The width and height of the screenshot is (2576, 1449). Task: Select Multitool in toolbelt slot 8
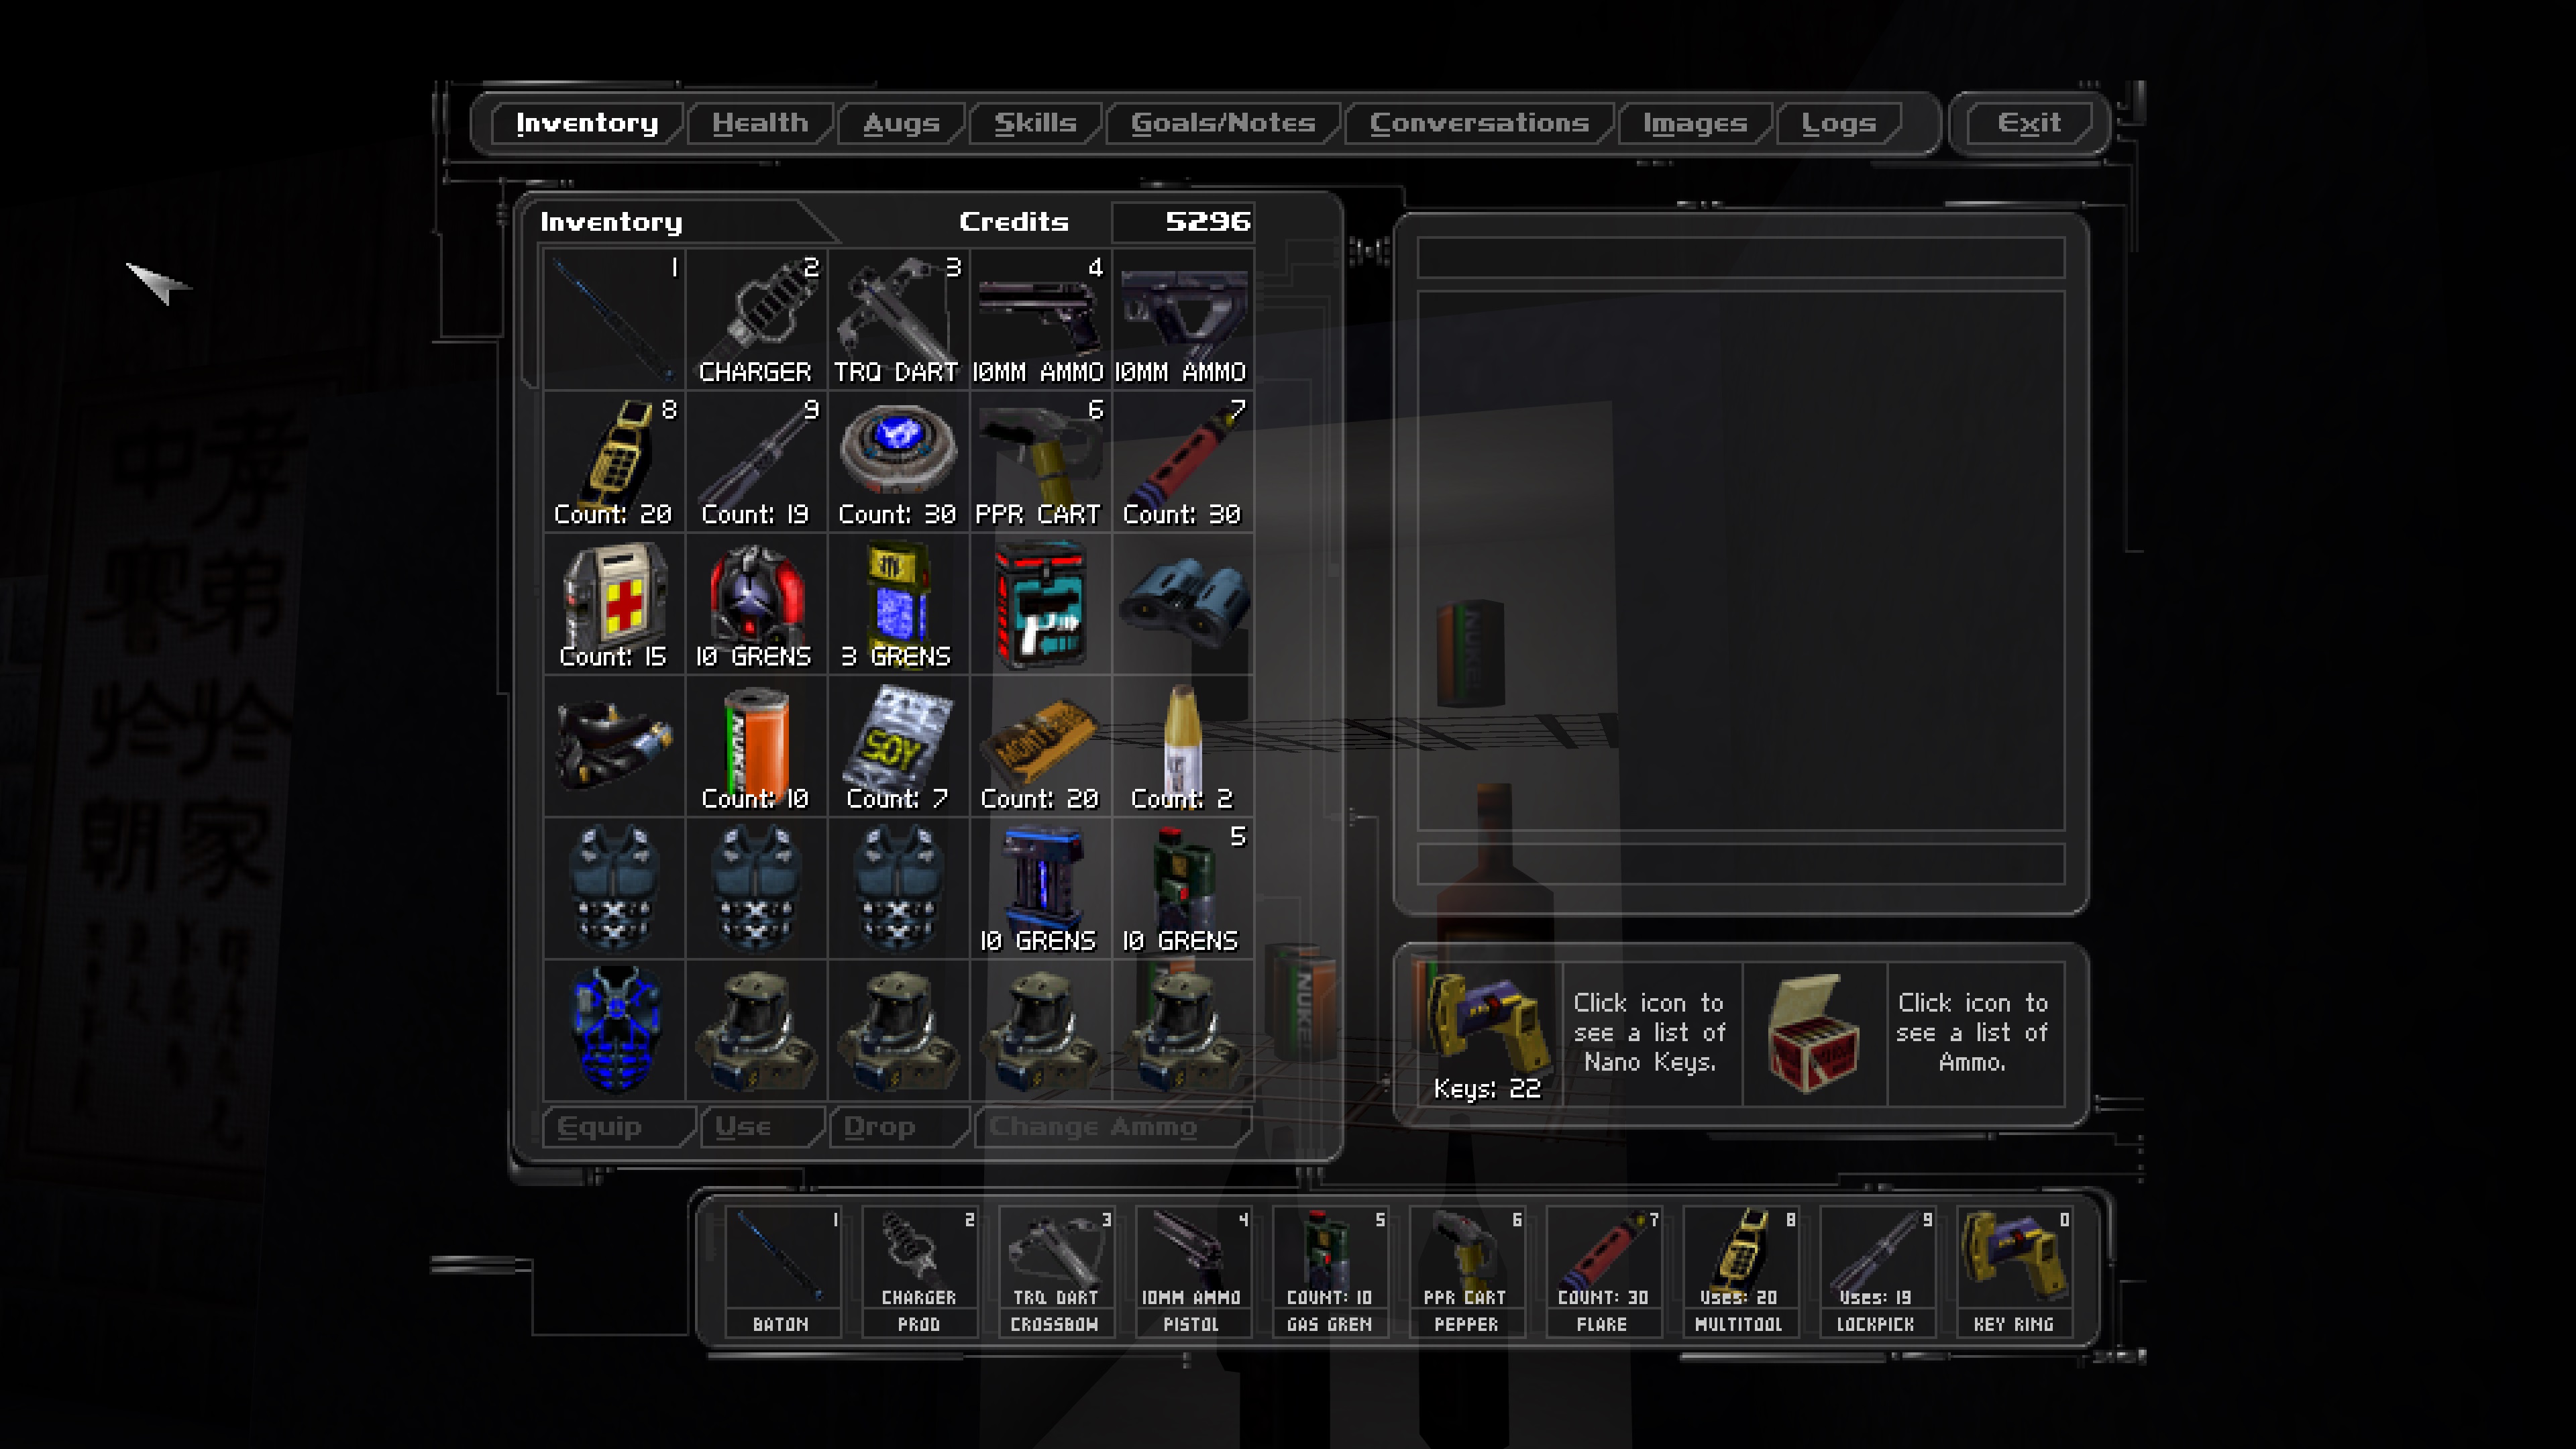1740,1271
